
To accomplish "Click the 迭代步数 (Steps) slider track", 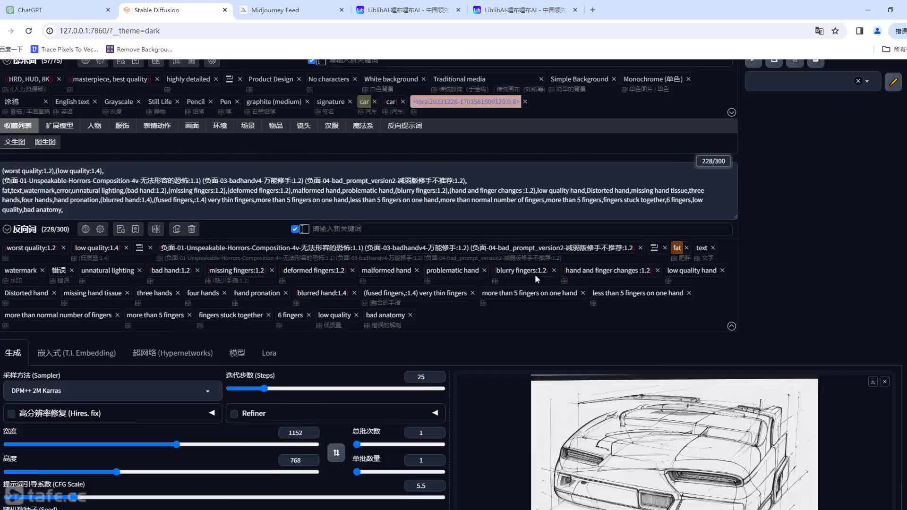I will click(x=335, y=389).
